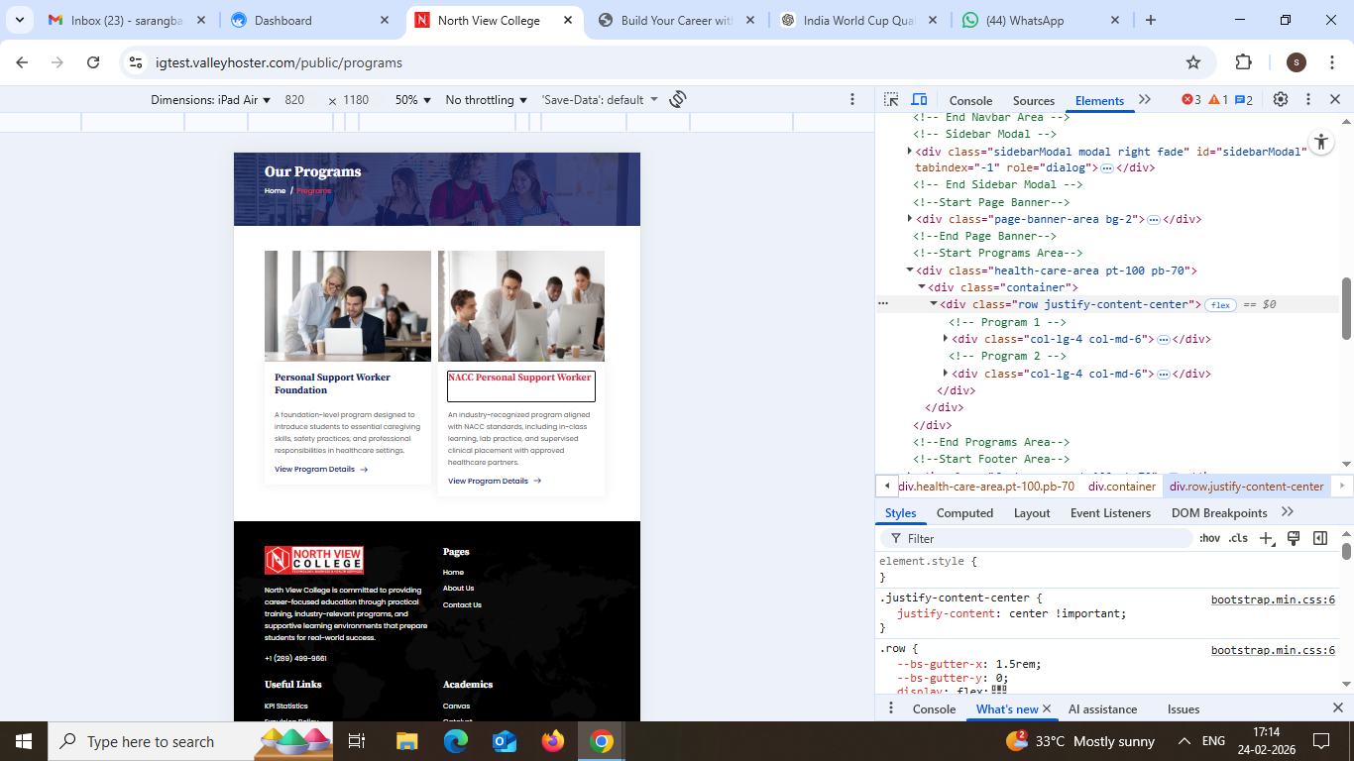Image resolution: width=1354 pixels, height=761 pixels.
Task: Reload the page
Action: (x=93, y=62)
